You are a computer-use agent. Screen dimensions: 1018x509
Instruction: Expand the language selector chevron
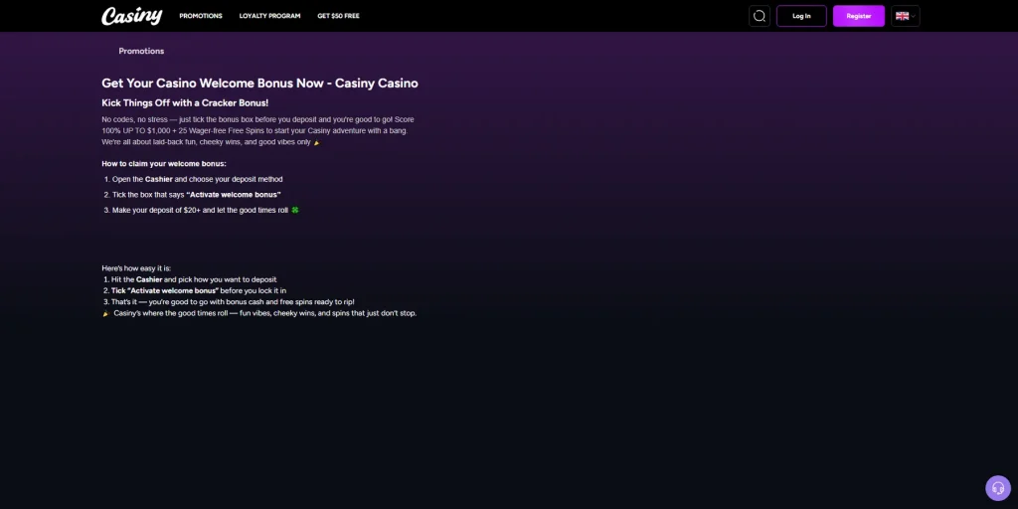click(x=914, y=16)
